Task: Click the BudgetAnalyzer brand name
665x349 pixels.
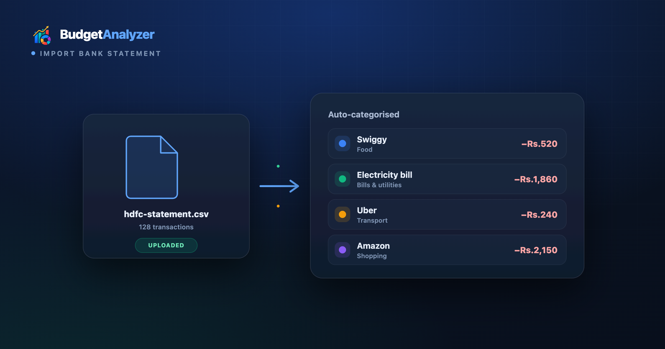Action: [107, 35]
